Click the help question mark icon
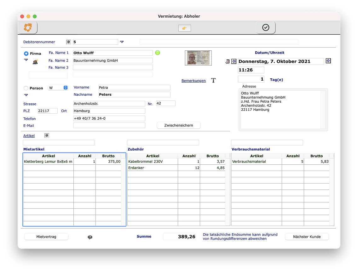 click(x=90, y=237)
